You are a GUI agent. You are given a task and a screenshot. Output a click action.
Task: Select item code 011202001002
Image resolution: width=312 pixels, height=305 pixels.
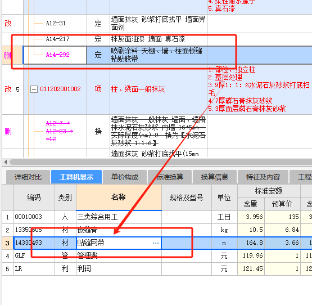click(60, 89)
